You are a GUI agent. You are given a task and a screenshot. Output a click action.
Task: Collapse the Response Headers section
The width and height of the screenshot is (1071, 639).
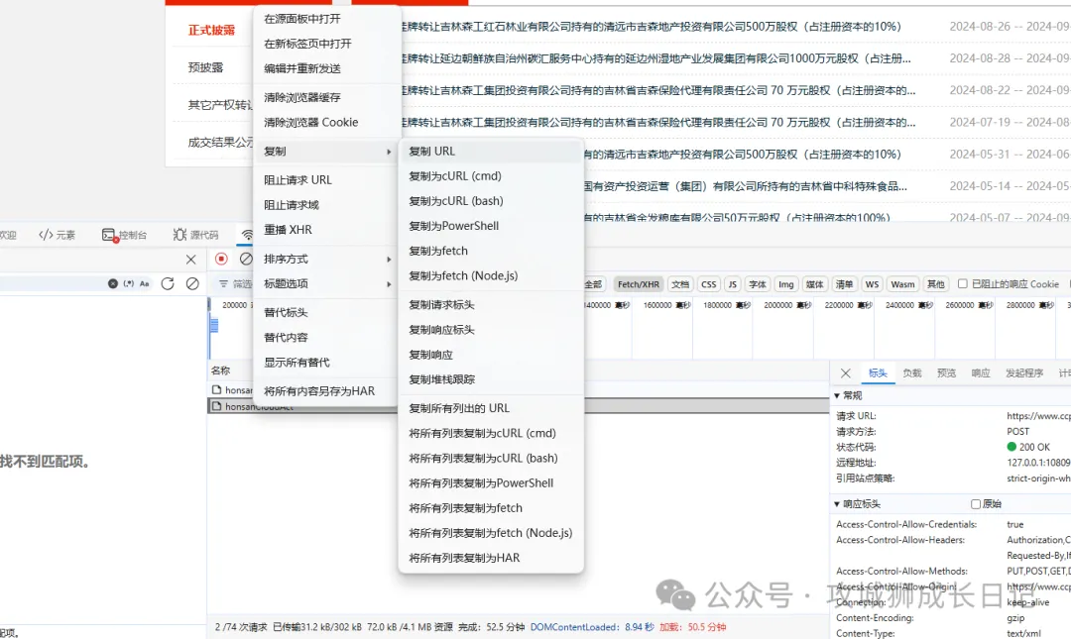point(837,504)
